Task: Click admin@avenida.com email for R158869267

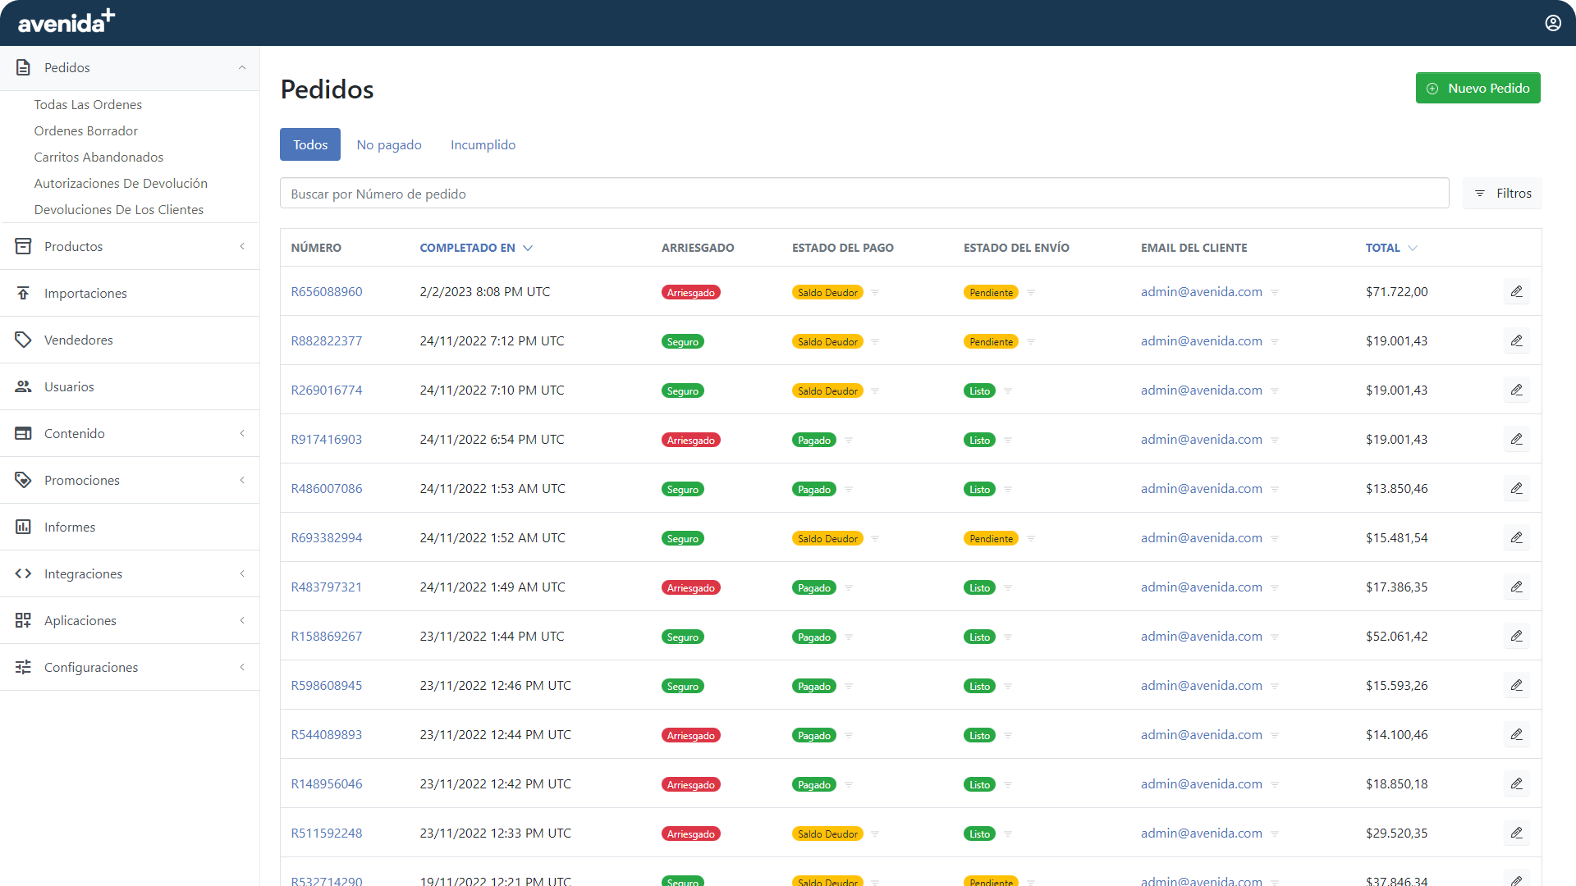Action: (x=1202, y=636)
